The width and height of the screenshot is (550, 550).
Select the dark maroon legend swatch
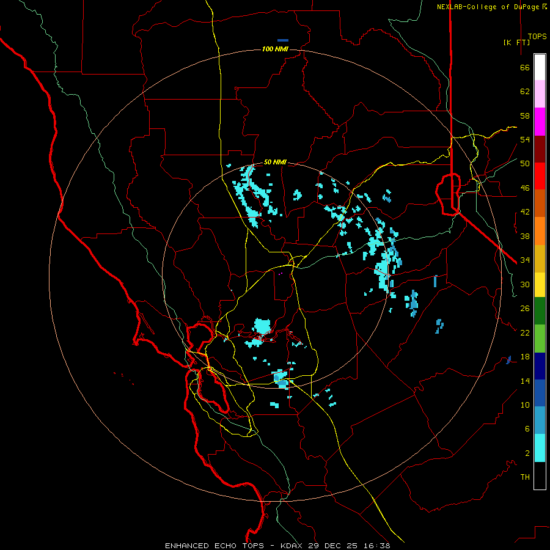click(540, 149)
